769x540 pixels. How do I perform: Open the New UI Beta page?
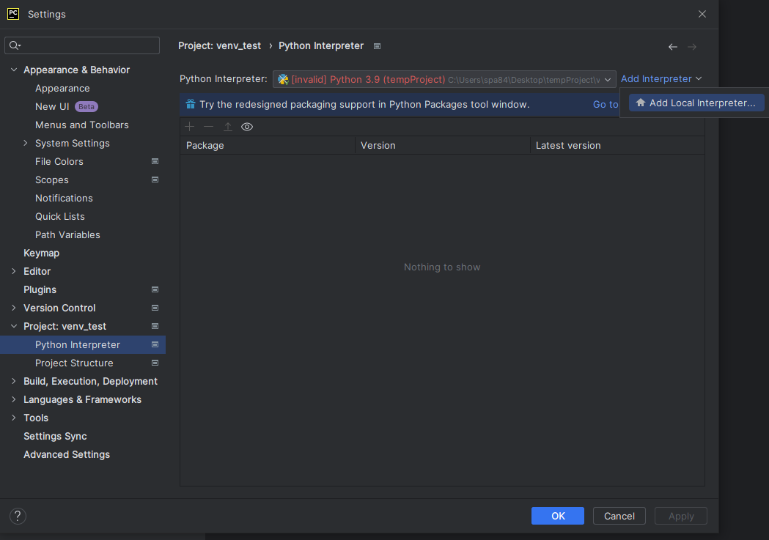pyautogui.click(x=66, y=106)
